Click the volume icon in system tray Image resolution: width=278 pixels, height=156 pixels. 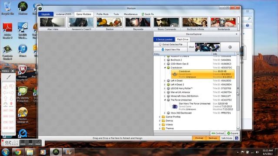tap(258, 152)
